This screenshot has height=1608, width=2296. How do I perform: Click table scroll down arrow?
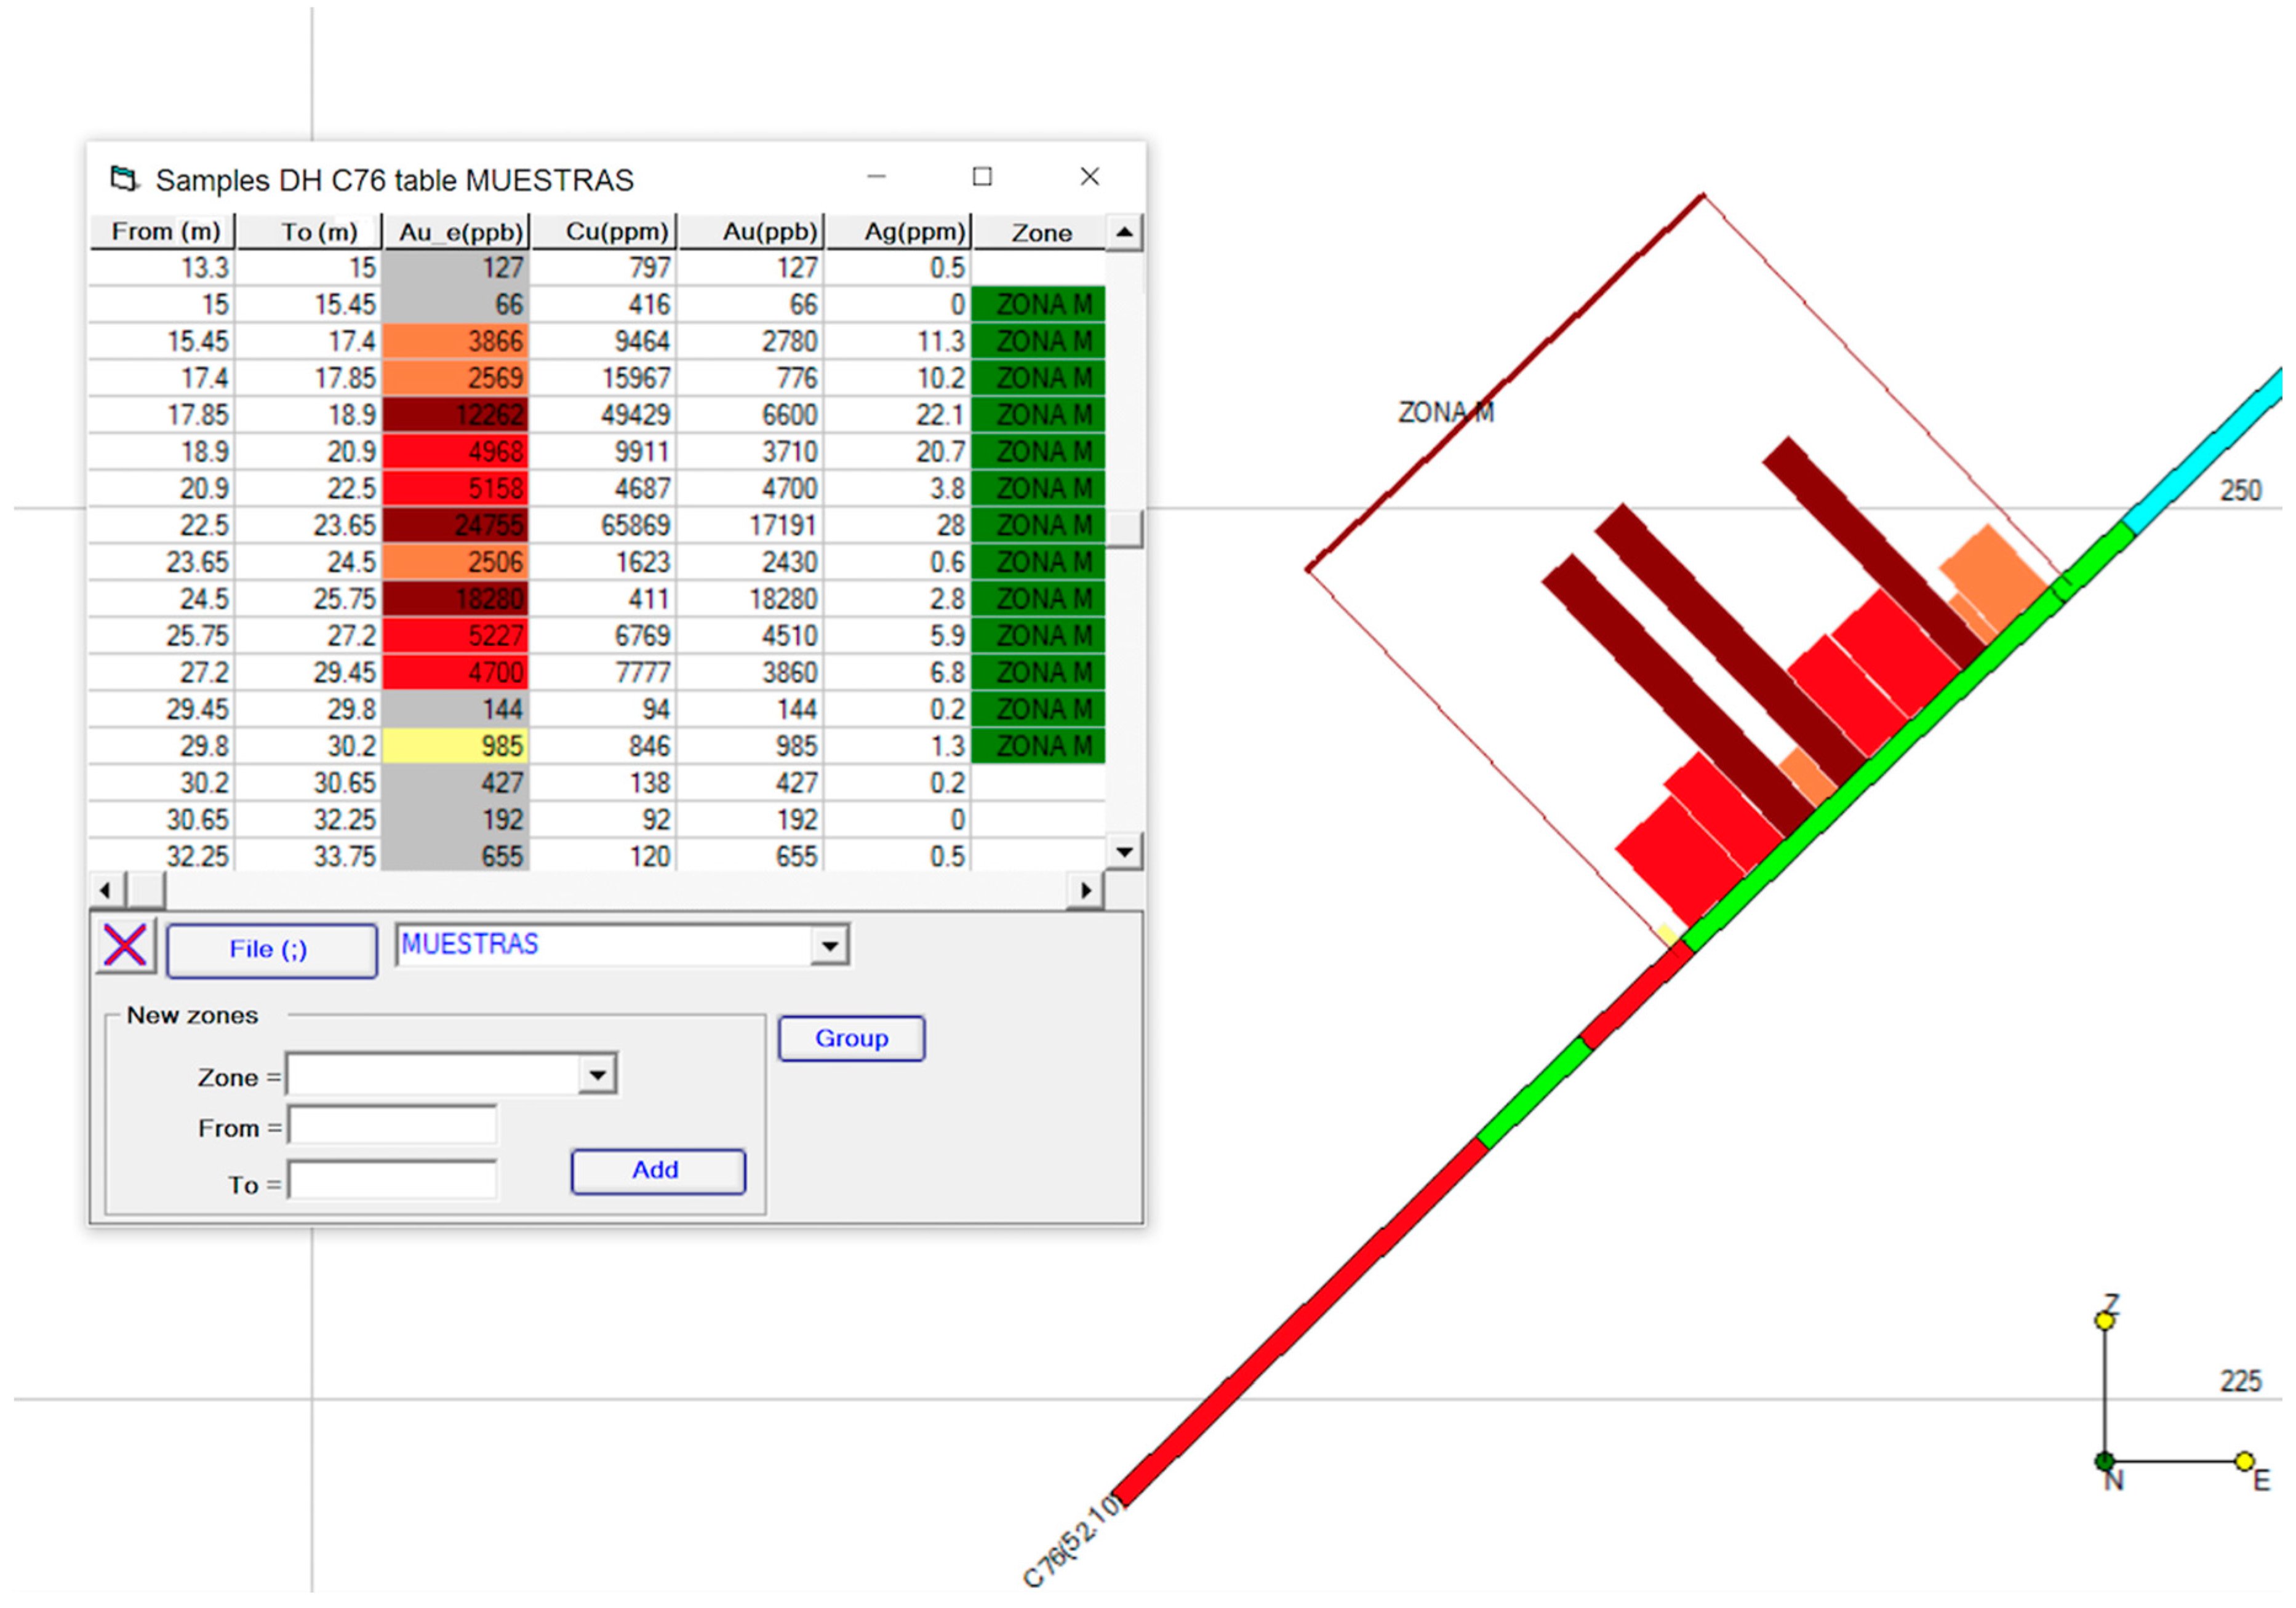click(1124, 853)
